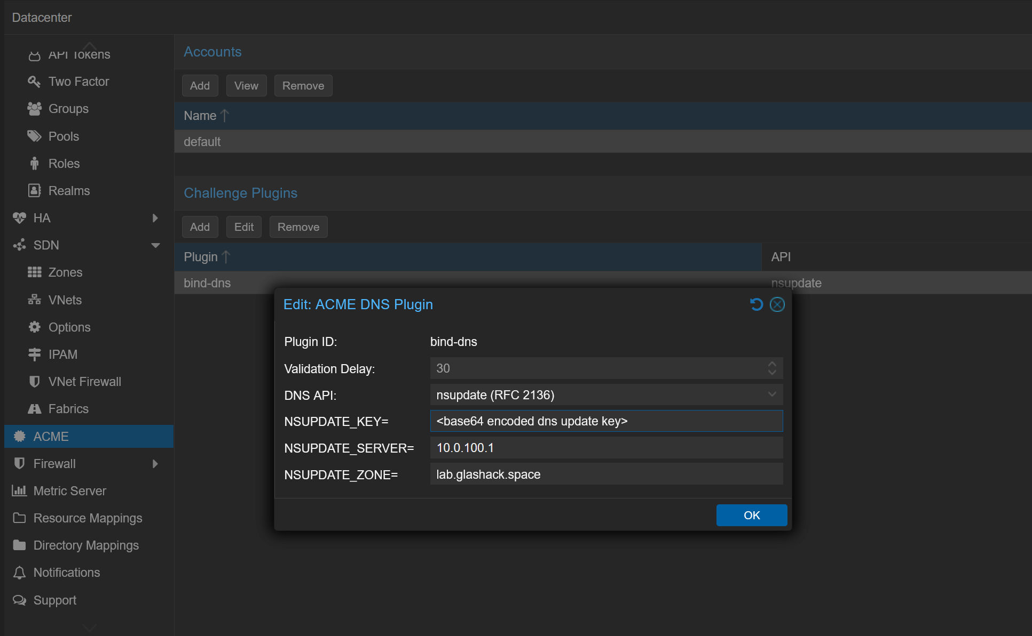Click the VNet Firewall shield icon
The width and height of the screenshot is (1032, 636).
34,382
